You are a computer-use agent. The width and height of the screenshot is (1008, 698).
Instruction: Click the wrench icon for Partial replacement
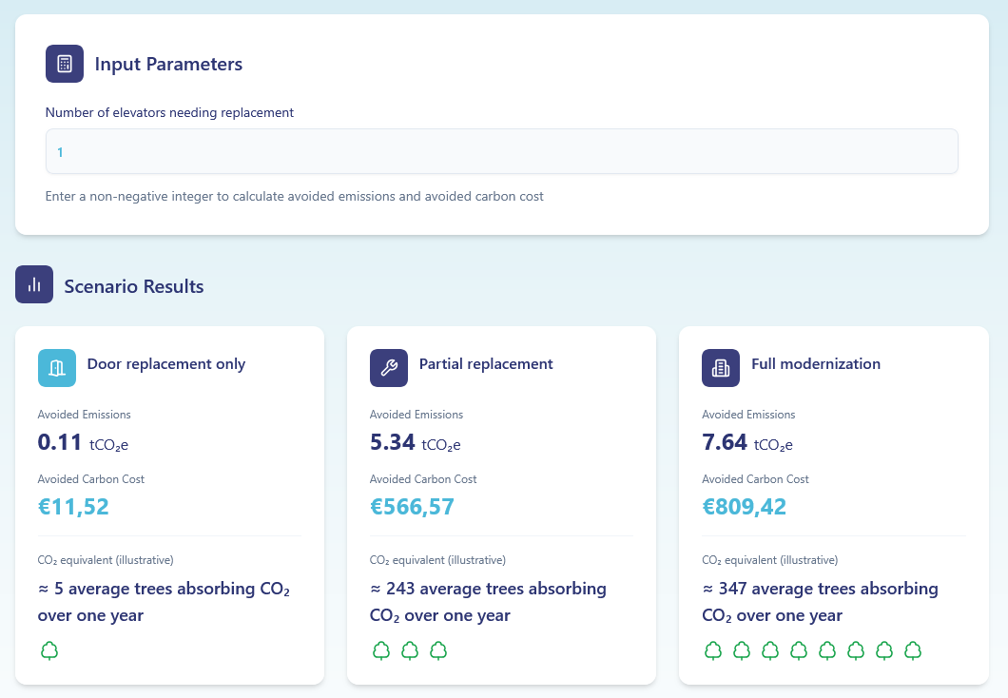(x=389, y=368)
